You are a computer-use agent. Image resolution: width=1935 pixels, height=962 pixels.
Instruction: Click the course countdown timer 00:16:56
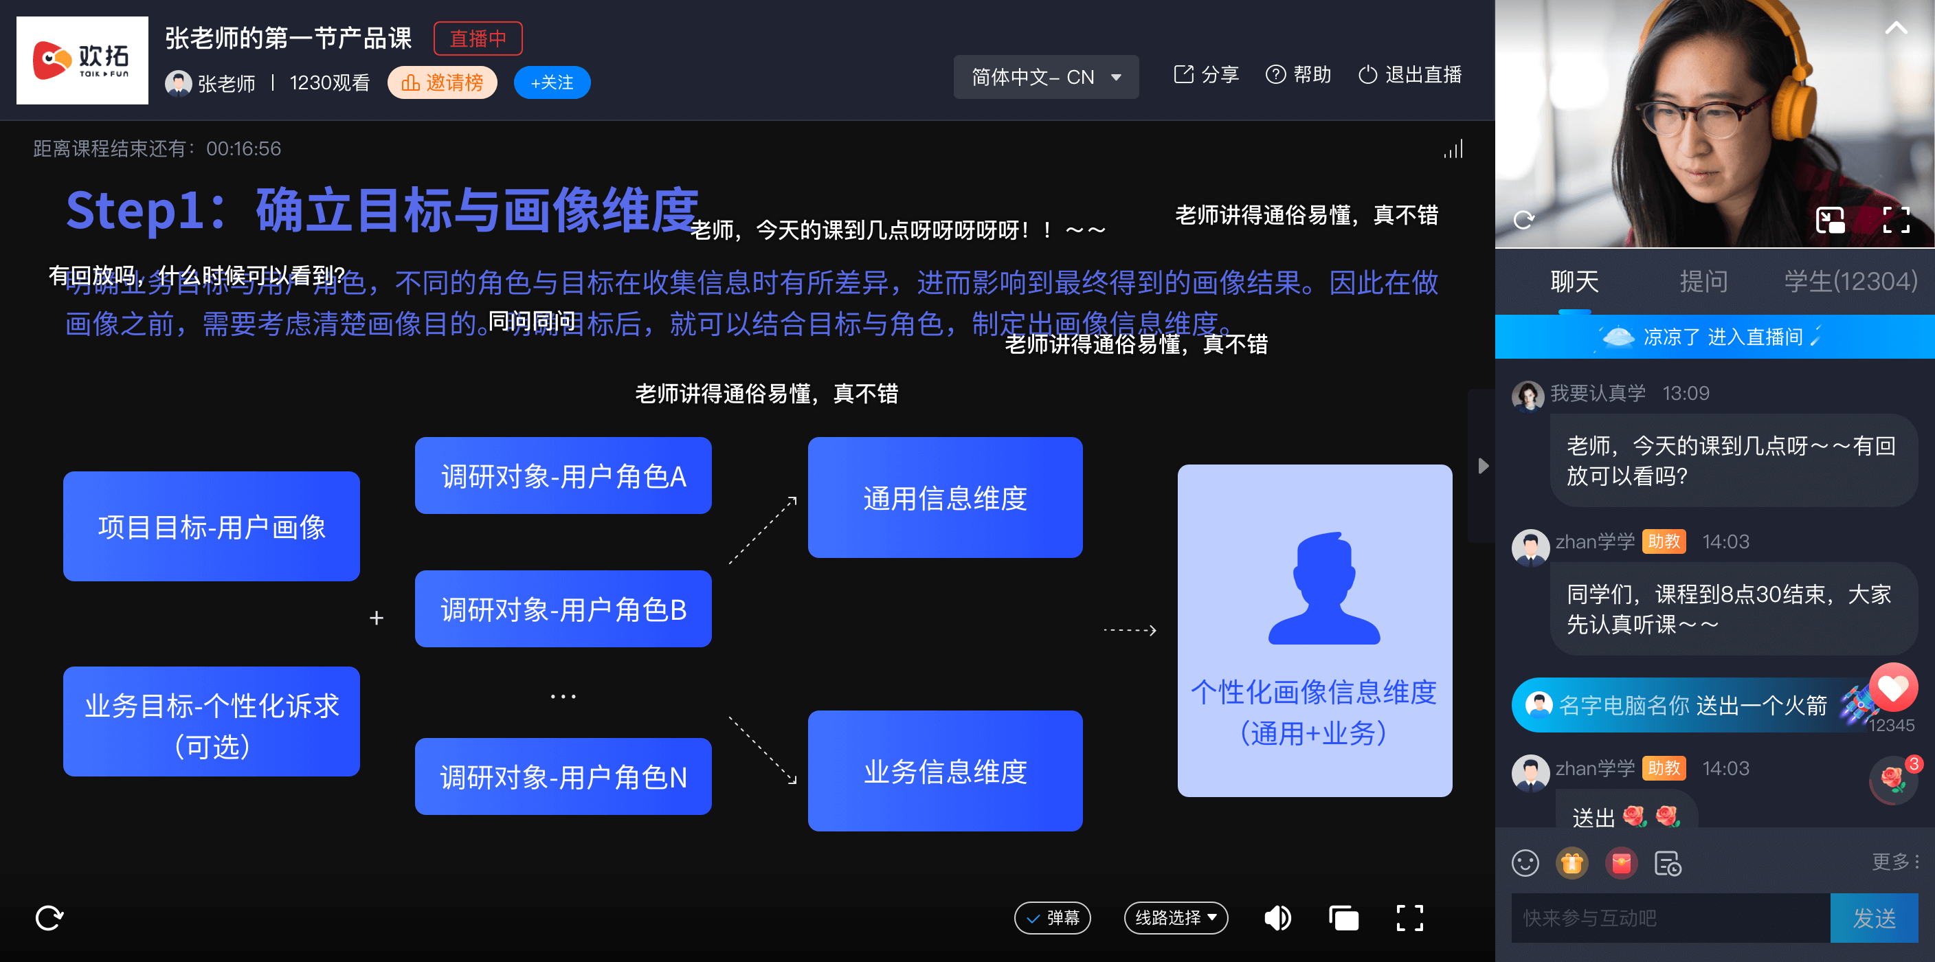(243, 148)
